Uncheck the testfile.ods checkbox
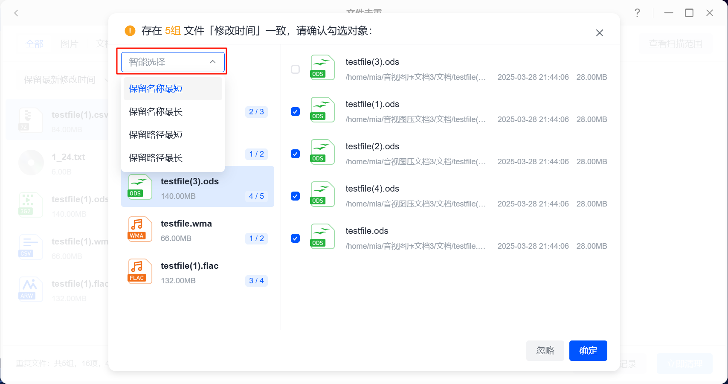Viewport: 728px width, 384px height. [x=295, y=239]
